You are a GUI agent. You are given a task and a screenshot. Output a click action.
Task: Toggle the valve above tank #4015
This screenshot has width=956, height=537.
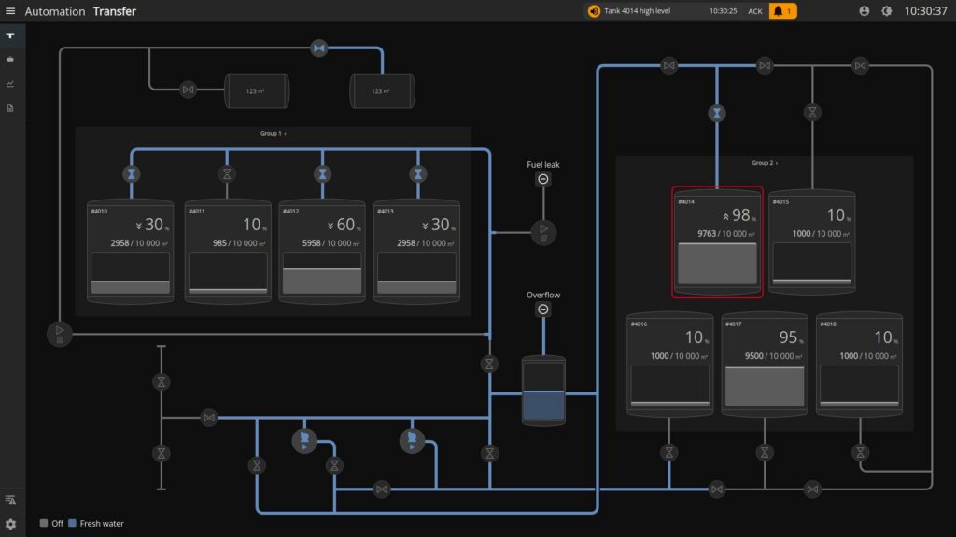(812, 112)
